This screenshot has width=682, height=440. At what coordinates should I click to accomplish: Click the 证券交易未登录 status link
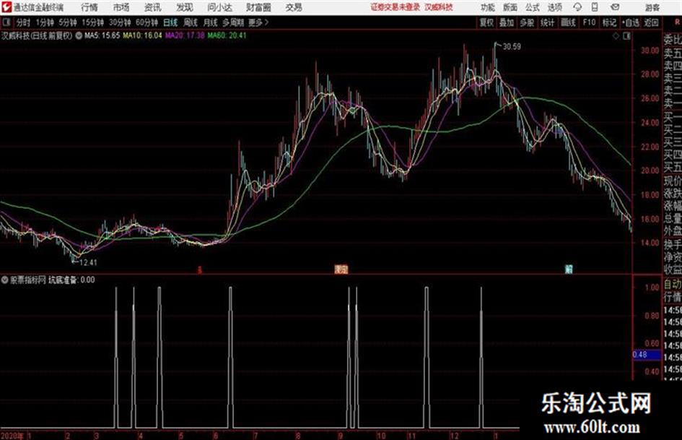click(x=395, y=7)
